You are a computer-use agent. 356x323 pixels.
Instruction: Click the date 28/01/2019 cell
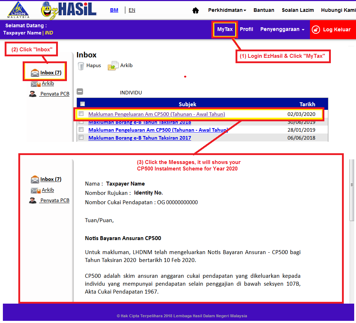[x=301, y=130]
